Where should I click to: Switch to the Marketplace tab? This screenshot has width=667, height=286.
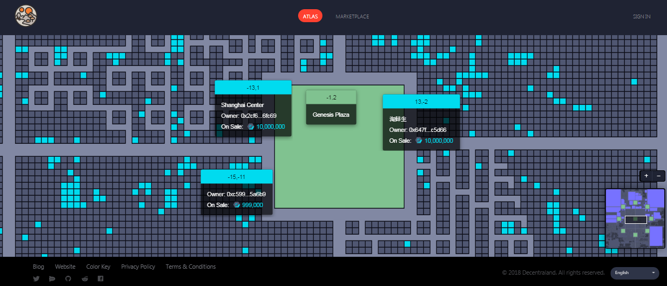(x=352, y=16)
